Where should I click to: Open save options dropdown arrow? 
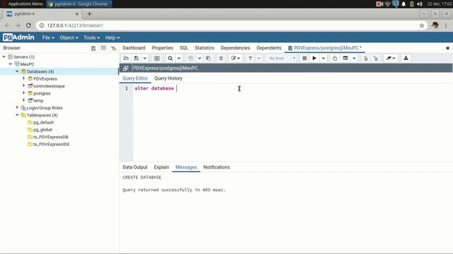(x=144, y=58)
